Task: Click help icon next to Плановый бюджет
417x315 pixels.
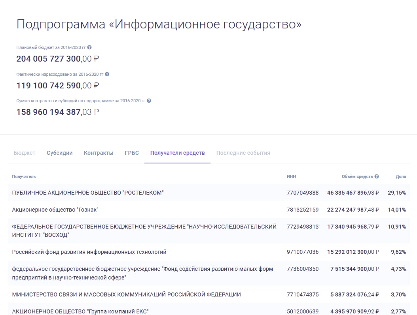Action: [89, 47]
